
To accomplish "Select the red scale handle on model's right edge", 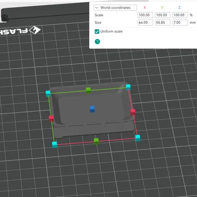I will 133,112.
